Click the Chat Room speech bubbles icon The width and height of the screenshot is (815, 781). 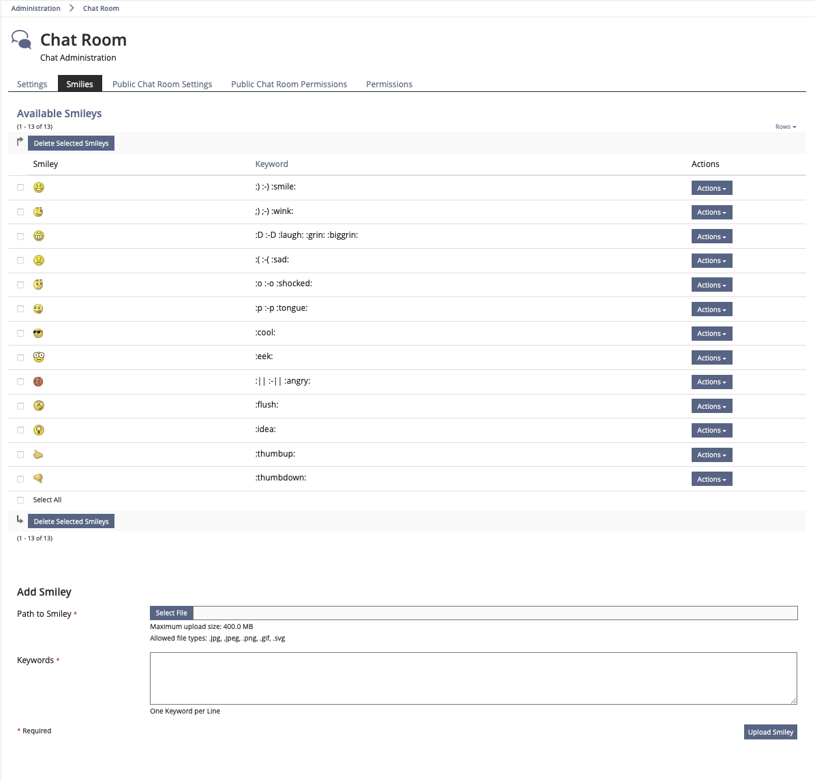(x=22, y=40)
